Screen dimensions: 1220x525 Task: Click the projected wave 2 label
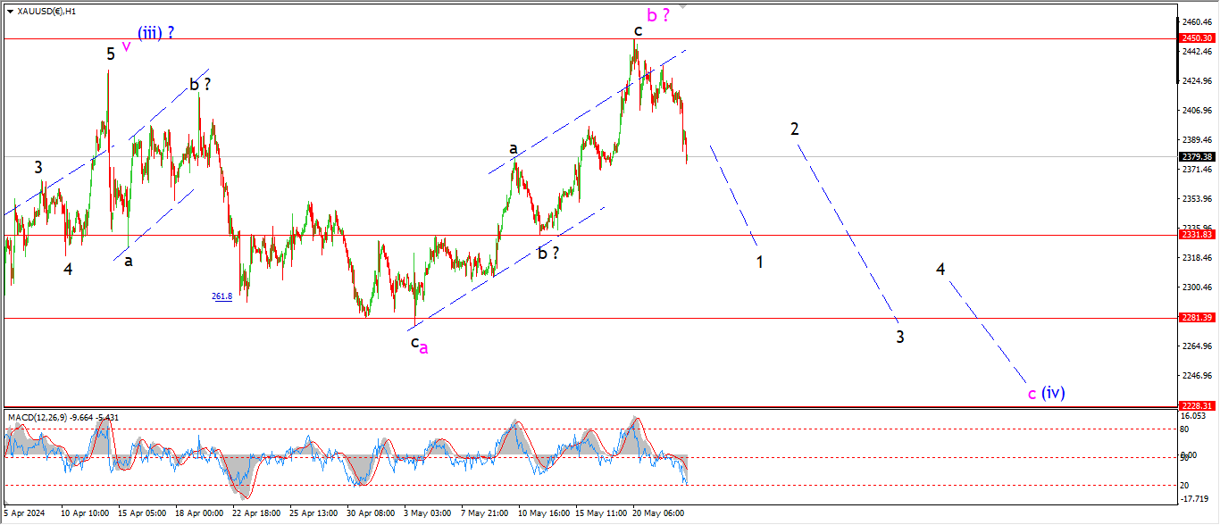(794, 129)
